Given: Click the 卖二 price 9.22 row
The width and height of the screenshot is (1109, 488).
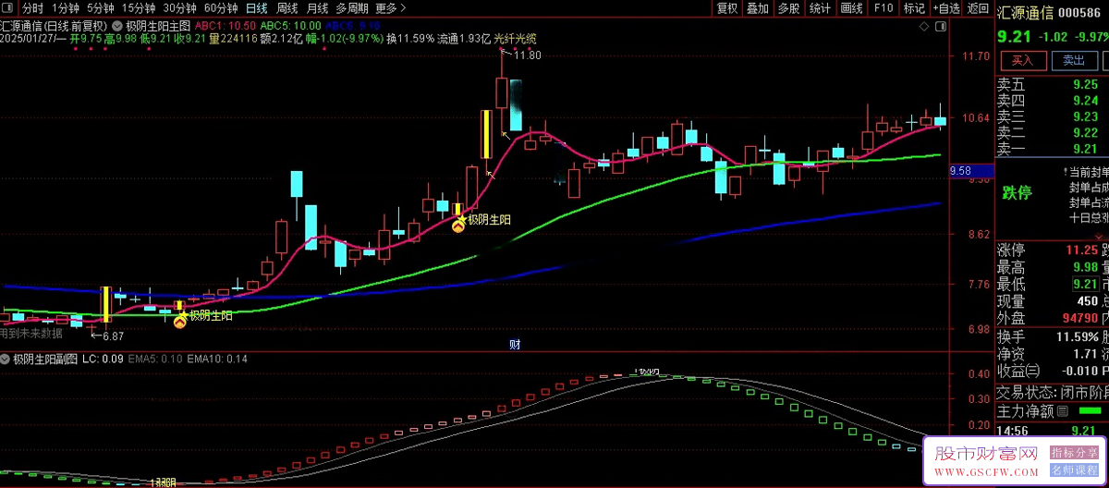Looking at the screenshot, I should pyautogui.click(x=1052, y=132).
